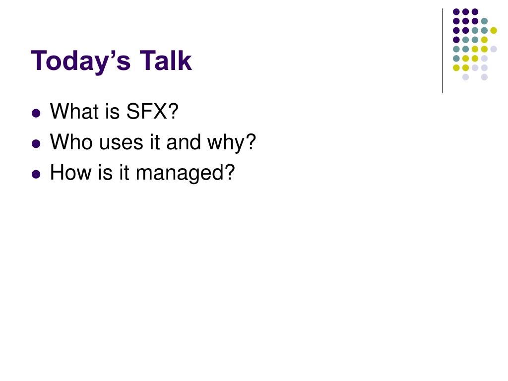Click the bullet point next to "How is it managed?"
The image size is (508, 381).
[36, 174]
